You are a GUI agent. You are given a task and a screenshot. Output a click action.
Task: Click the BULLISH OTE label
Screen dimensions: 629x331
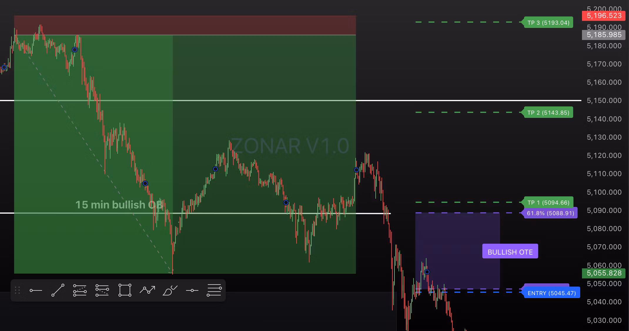(x=510, y=252)
